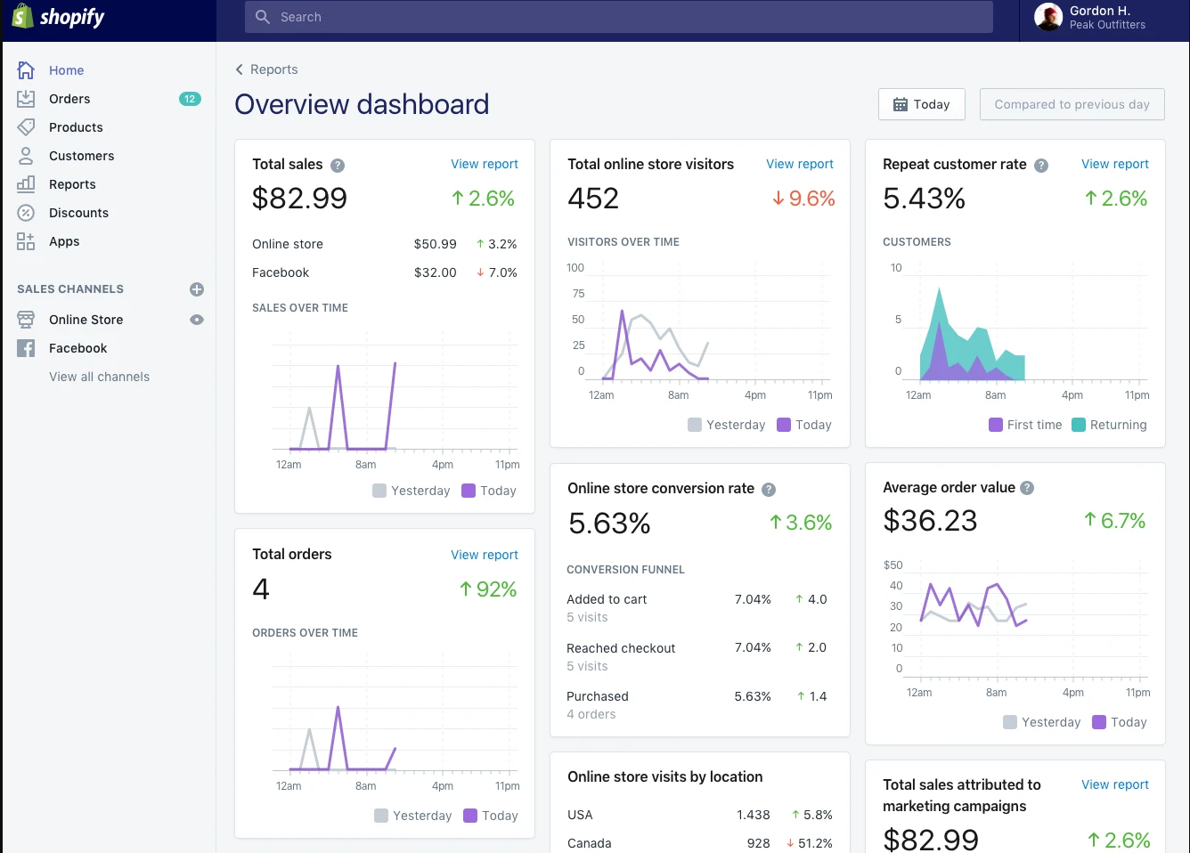The image size is (1190, 853).
Task: Click the Shopify logo
Action: 57,16
